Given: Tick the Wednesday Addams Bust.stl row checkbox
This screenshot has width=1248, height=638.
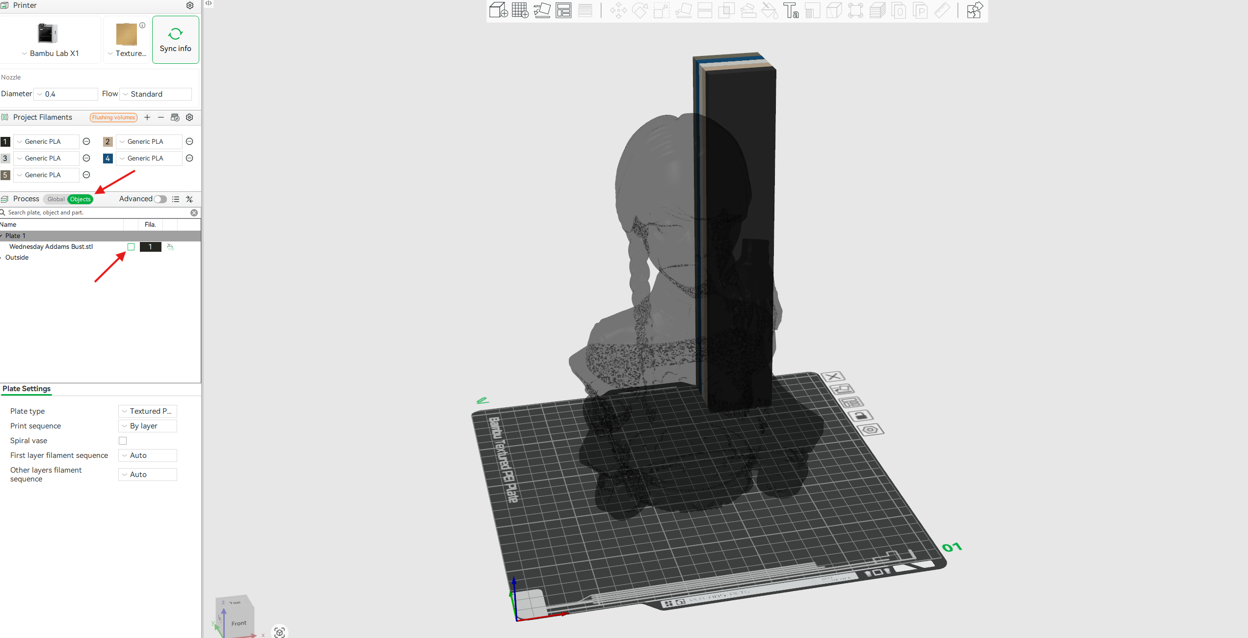Looking at the screenshot, I should point(131,247).
